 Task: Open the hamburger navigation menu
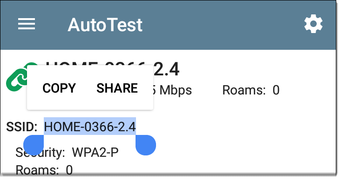(x=27, y=24)
